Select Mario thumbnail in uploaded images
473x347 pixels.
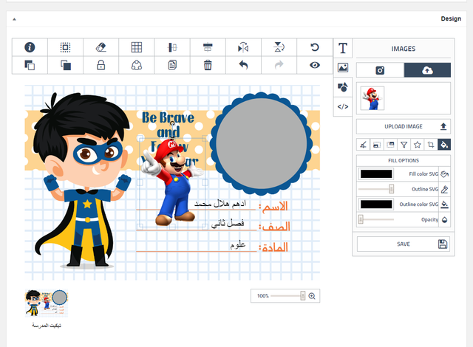pos(372,98)
